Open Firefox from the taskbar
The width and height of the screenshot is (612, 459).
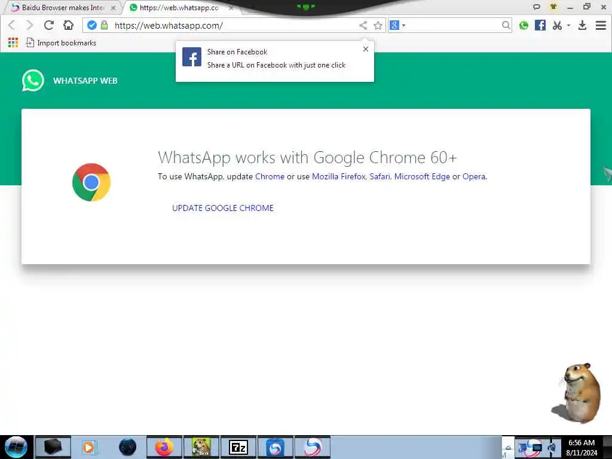pyautogui.click(x=164, y=447)
